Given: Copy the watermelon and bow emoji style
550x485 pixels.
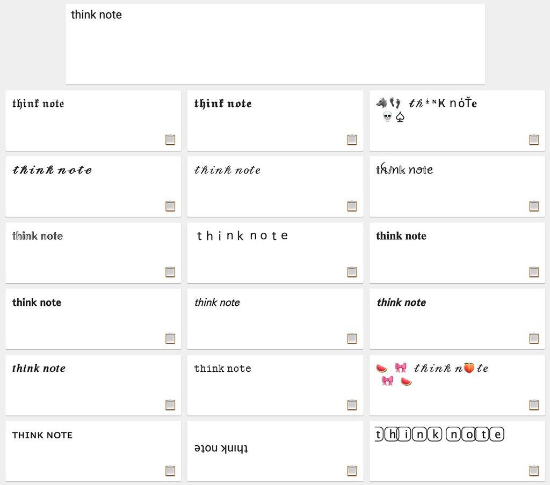Looking at the screenshot, I should coord(534,405).
